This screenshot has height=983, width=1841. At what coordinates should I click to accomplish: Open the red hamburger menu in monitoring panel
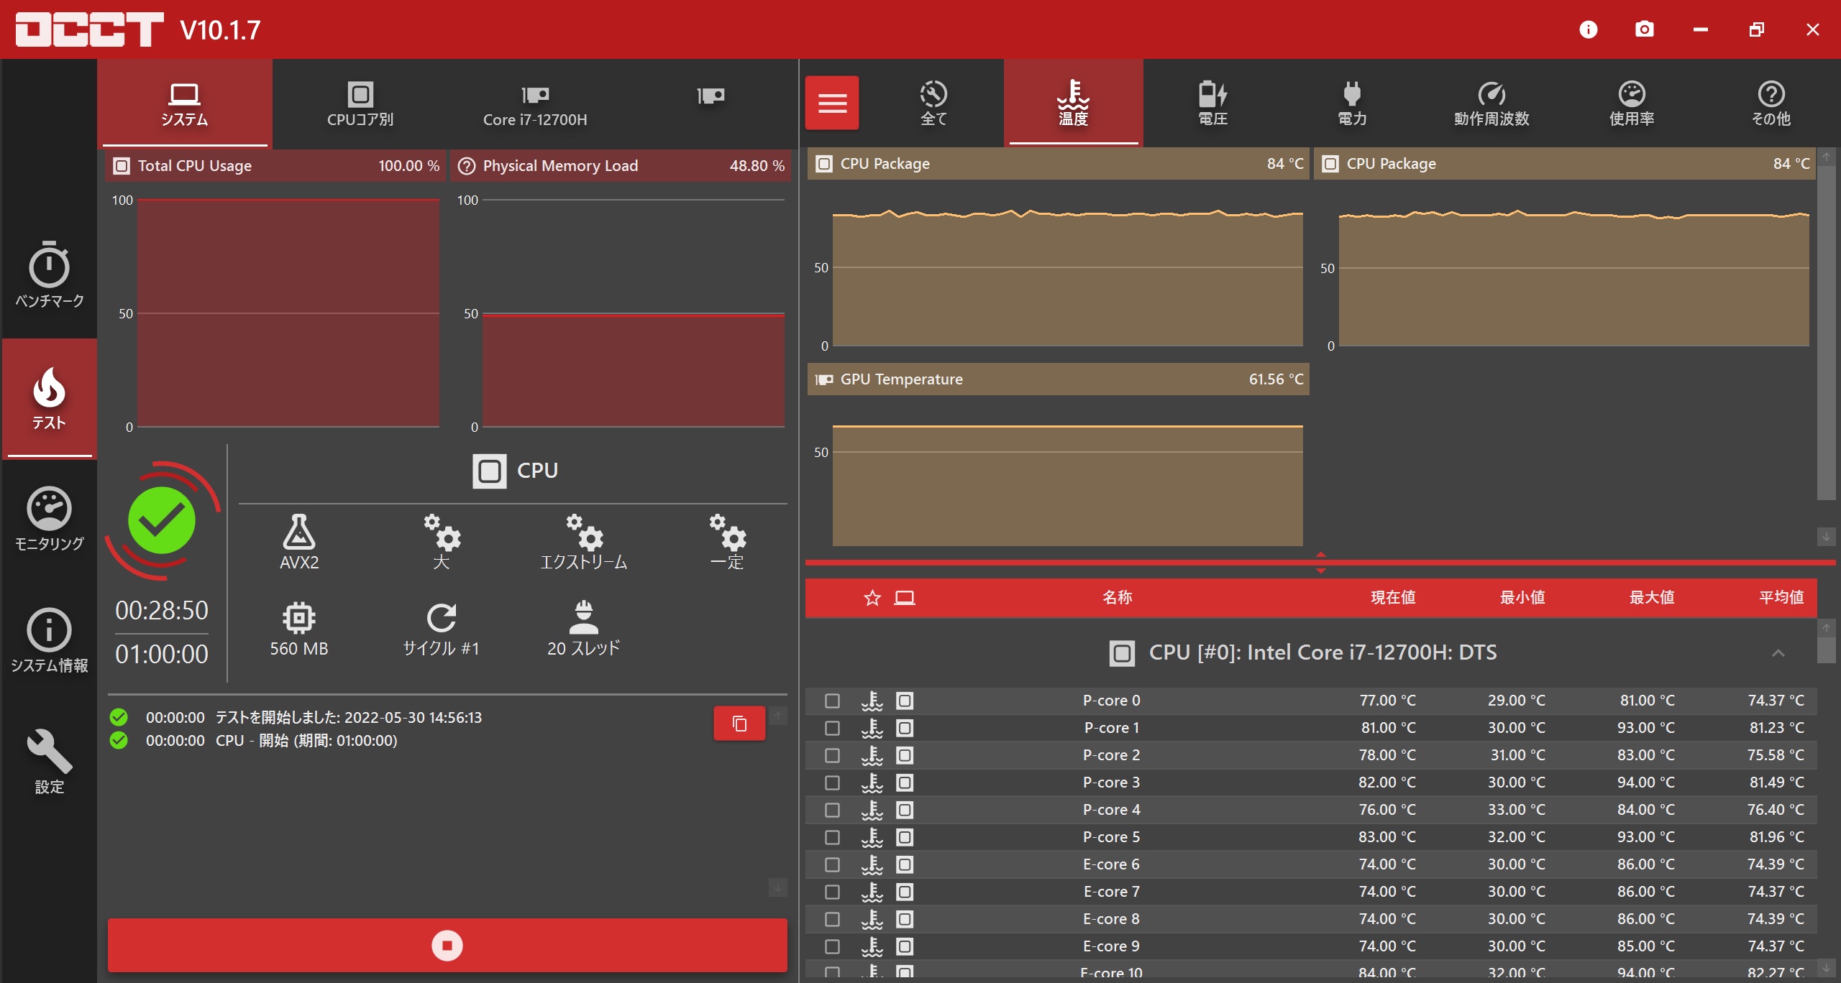coord(832,103)
